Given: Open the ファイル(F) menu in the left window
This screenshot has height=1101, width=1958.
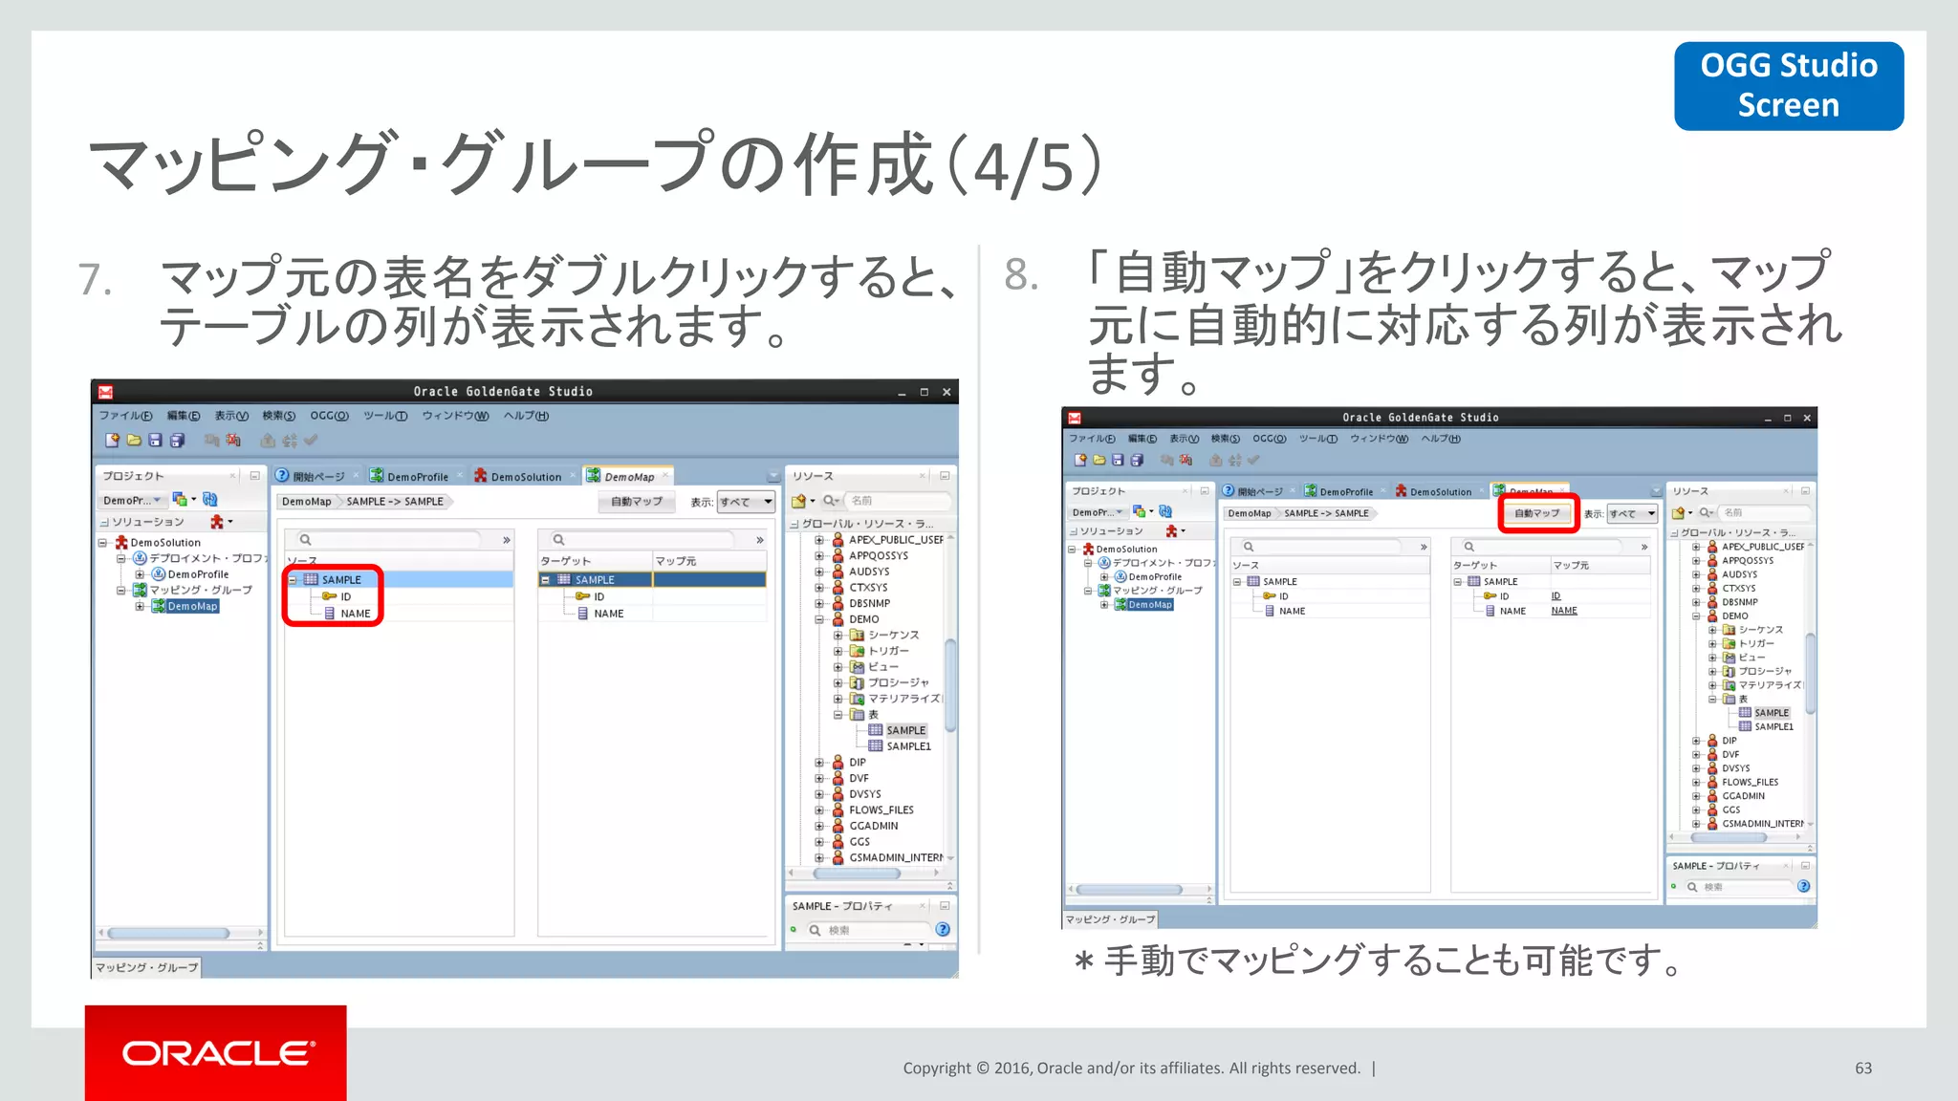Looking at the screenshot, I should (126, 416).
